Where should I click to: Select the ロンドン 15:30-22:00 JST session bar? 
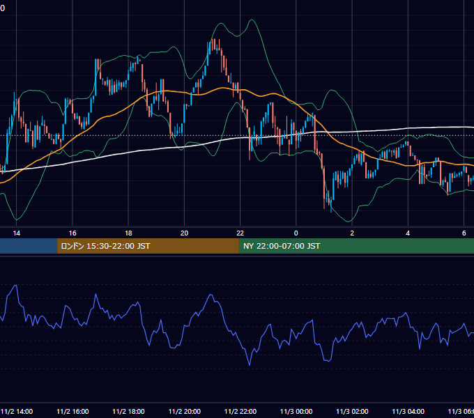point(148,246)
